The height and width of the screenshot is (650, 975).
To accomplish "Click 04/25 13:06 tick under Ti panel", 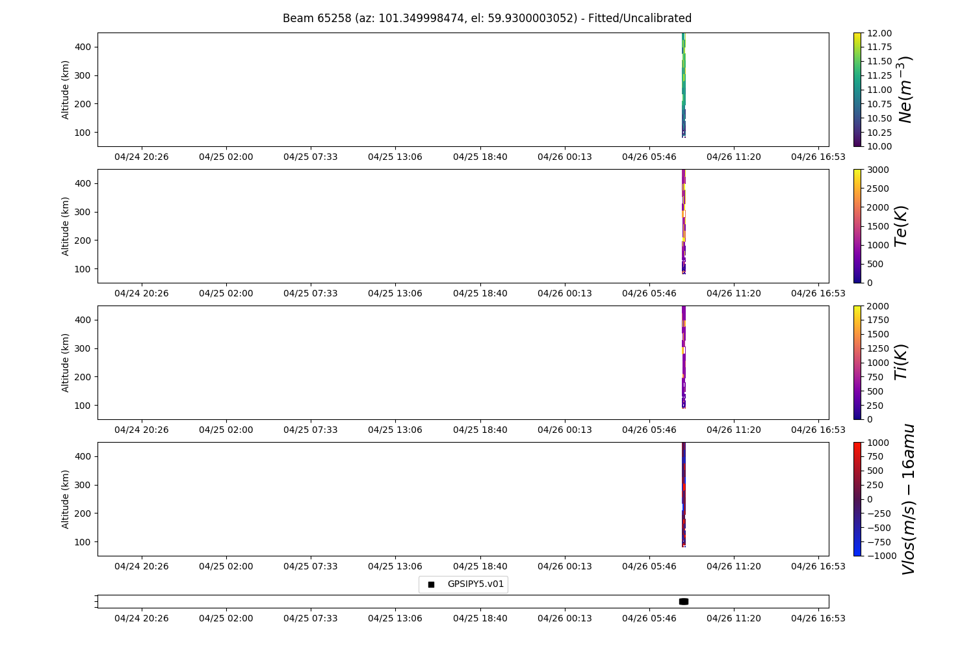I will coord(395,430).
